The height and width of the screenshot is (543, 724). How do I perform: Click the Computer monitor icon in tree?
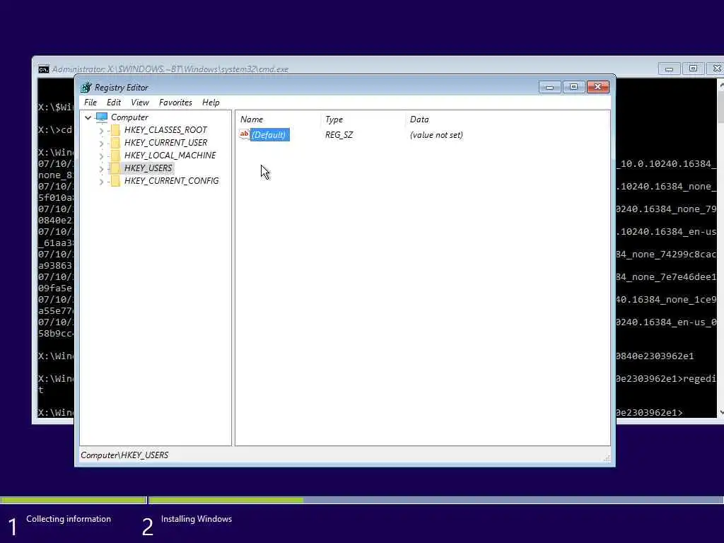tap(102, 117)
